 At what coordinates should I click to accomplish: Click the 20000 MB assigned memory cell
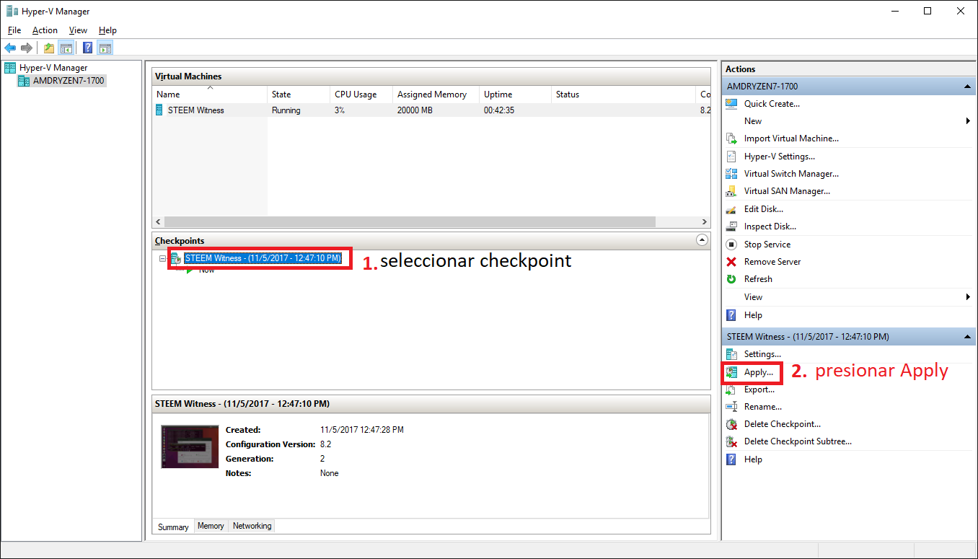pos(415,110)
